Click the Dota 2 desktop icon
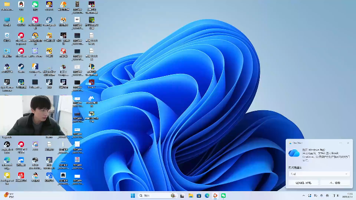356x200 pixels. pos(91,83)
